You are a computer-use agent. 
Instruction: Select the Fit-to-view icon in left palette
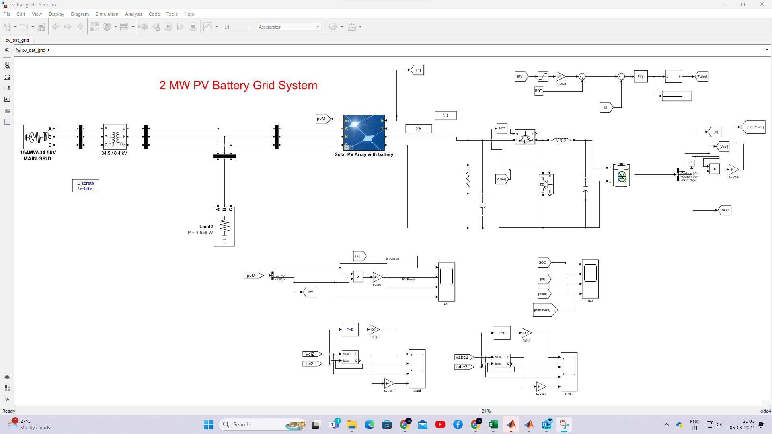coord(7,76)
